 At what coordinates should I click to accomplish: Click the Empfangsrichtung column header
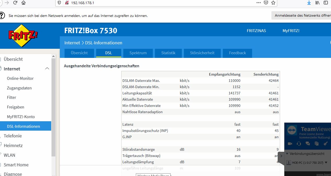point(225,74)
